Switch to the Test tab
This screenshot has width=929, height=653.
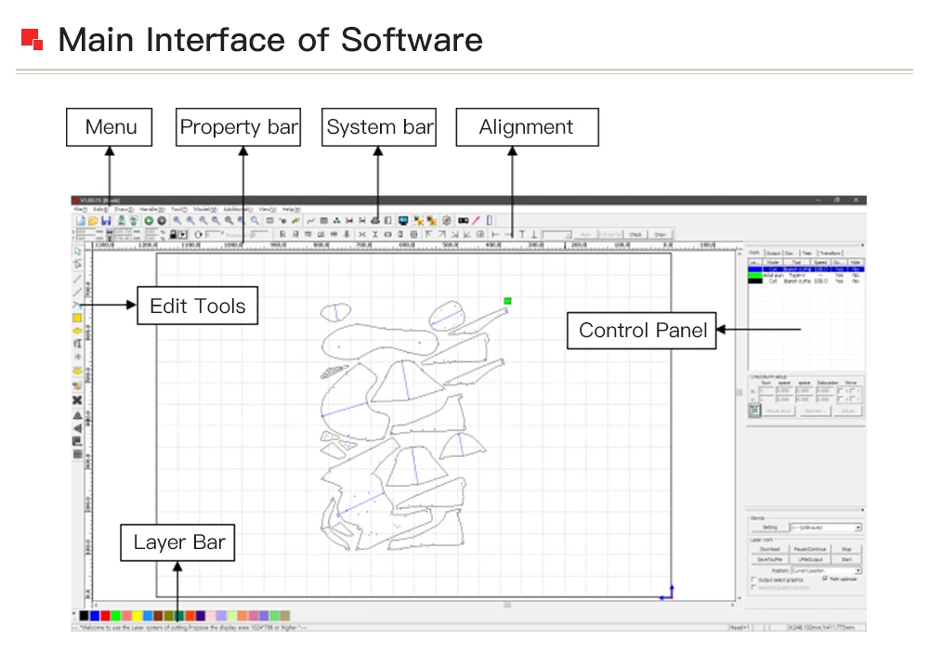pyautogui.click(x=807, y=253)
